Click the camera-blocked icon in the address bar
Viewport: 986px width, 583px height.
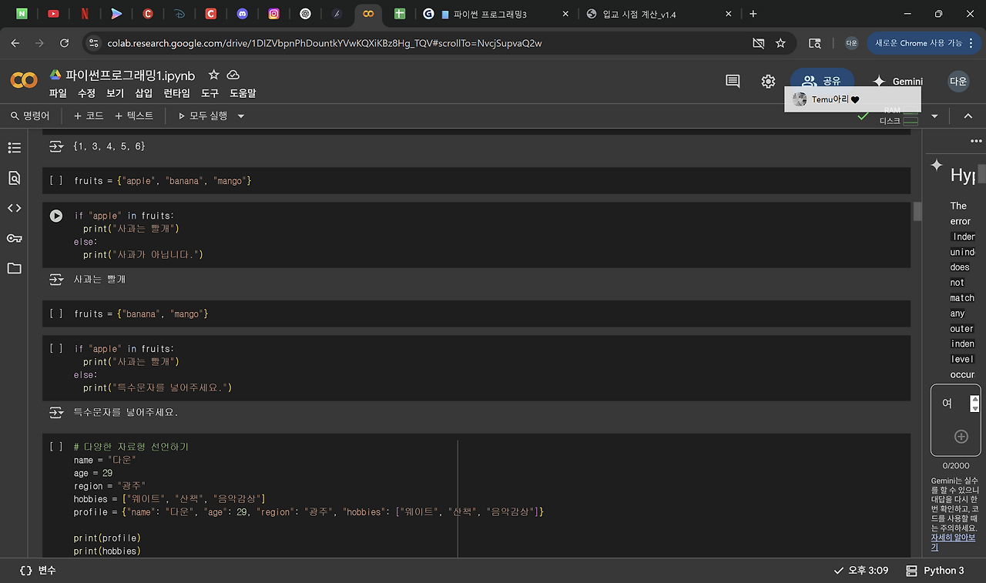click(759, 43)
